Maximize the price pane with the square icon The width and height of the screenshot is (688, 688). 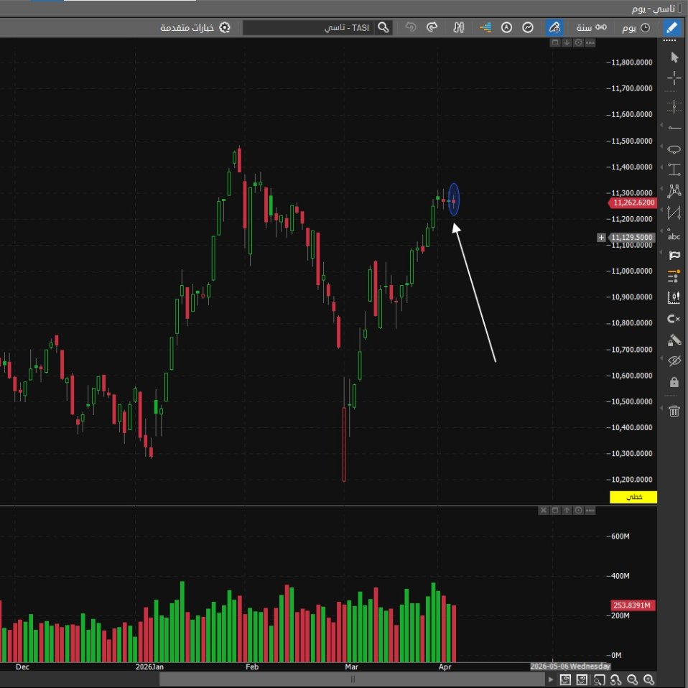555,42
